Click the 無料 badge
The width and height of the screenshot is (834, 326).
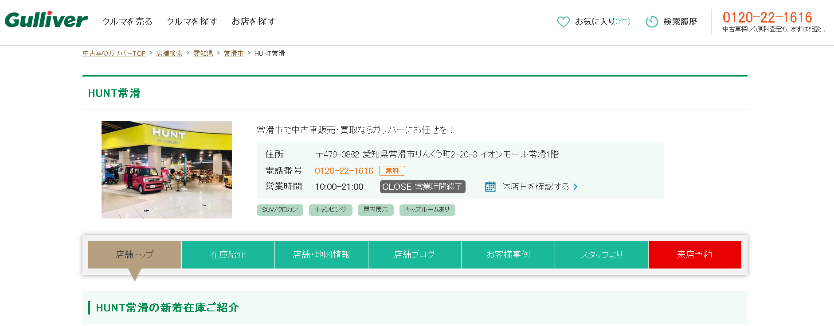coord(392,171)
